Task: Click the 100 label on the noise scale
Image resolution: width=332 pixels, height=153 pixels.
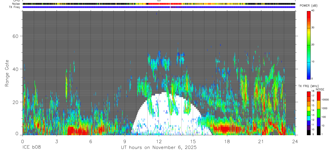Action: (x=324, y=117)
